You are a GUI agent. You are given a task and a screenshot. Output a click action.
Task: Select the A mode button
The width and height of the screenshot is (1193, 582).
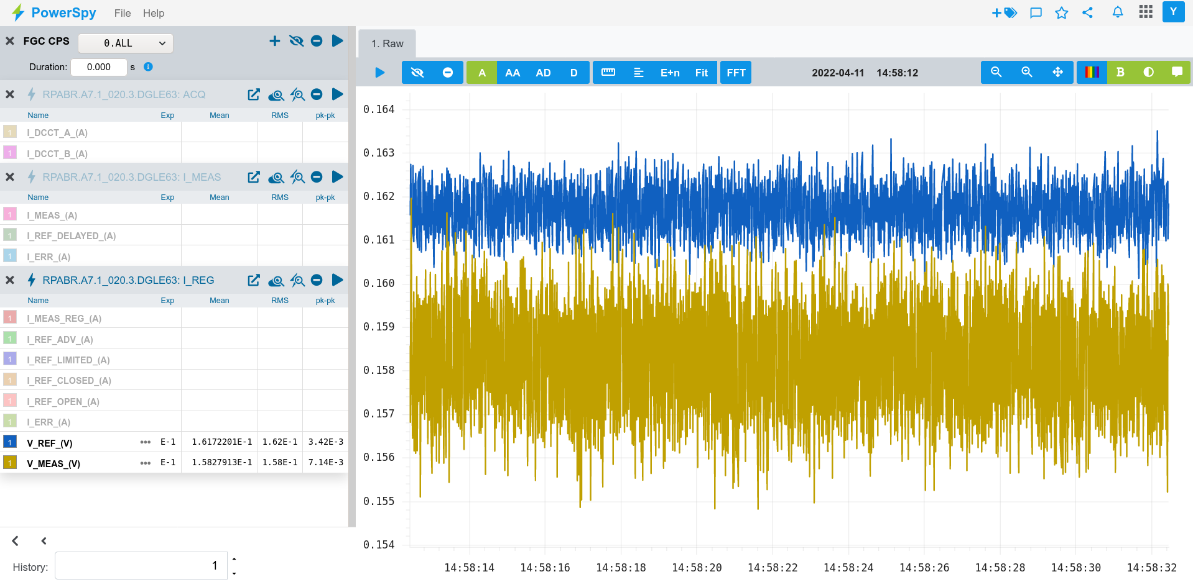482,73
